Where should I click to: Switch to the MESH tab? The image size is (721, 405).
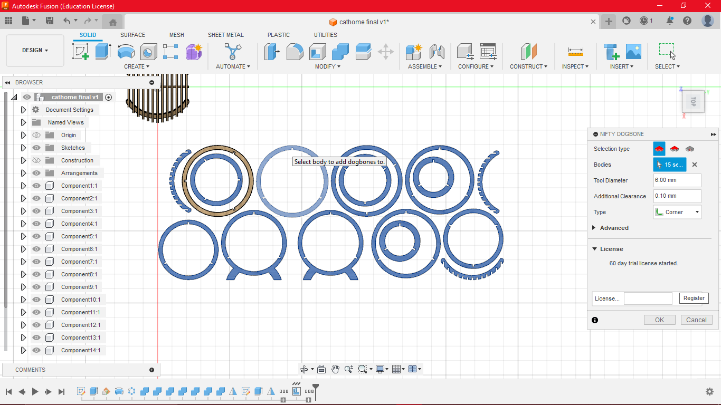[177, 35]
